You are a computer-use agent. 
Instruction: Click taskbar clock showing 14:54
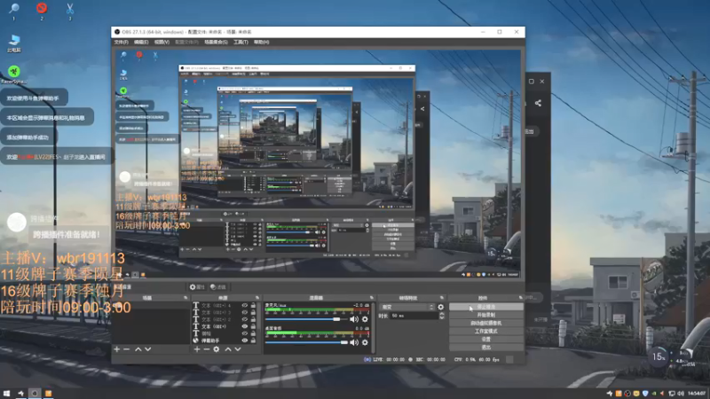697,394
